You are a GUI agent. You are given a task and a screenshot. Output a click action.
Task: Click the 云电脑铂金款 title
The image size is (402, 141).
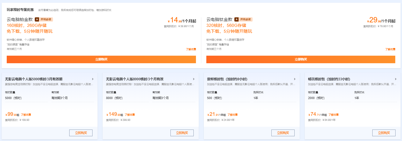(20, 20)
